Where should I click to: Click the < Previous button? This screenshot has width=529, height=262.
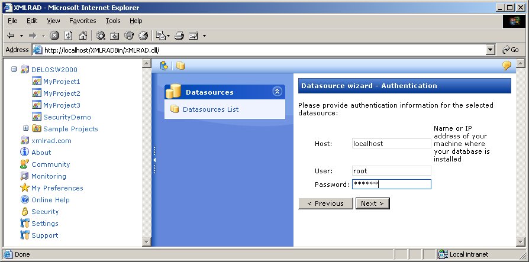(325, 203)
